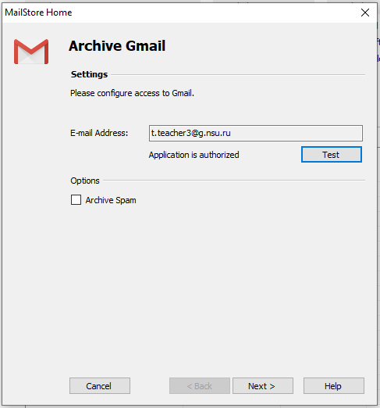Proceed with the Next > button

[263, 386]
